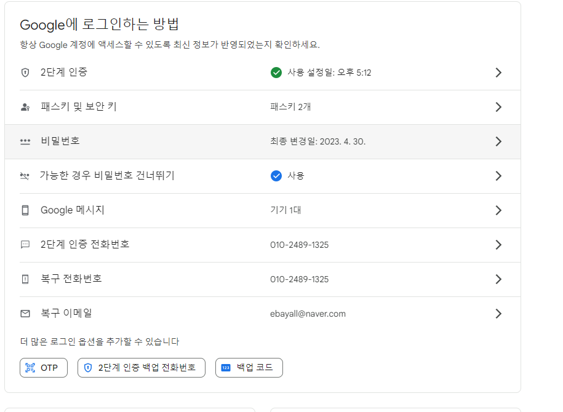Open the 복구 전화번호 label
563x412 pixels.
(71, 279)
